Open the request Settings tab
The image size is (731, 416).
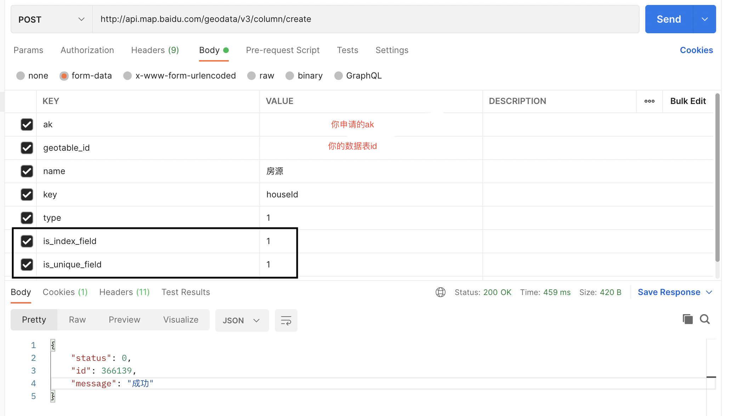pos(392,50)
